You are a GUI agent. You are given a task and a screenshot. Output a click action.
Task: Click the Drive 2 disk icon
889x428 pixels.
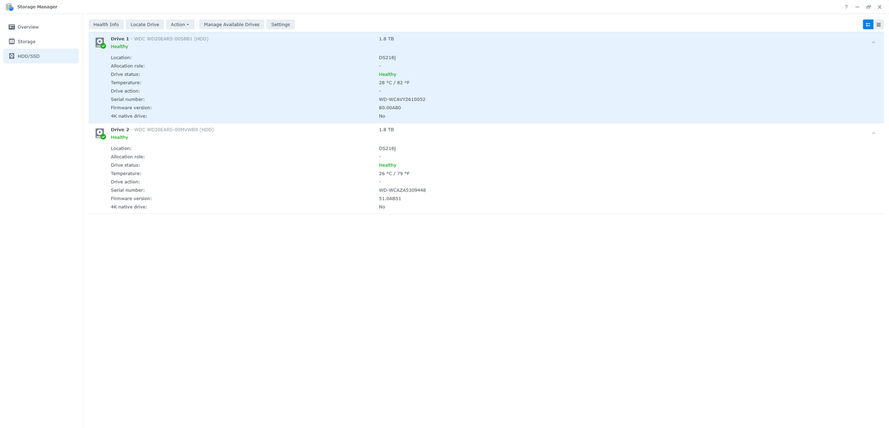point(100,133)
